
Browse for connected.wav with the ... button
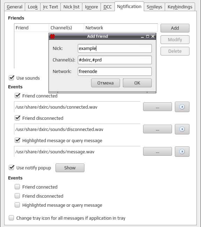(157, 107)
